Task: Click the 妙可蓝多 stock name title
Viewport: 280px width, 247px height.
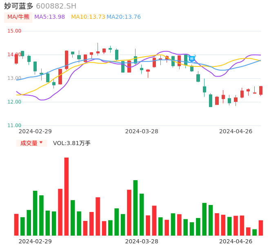Action: pos(19,6)
